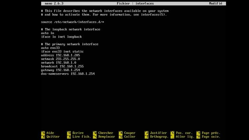Image resolution: width=249 pixels, height=140 pixels.
Task: Click 'Fichier : interfaces' in title bar
Action: pos(135,3)
